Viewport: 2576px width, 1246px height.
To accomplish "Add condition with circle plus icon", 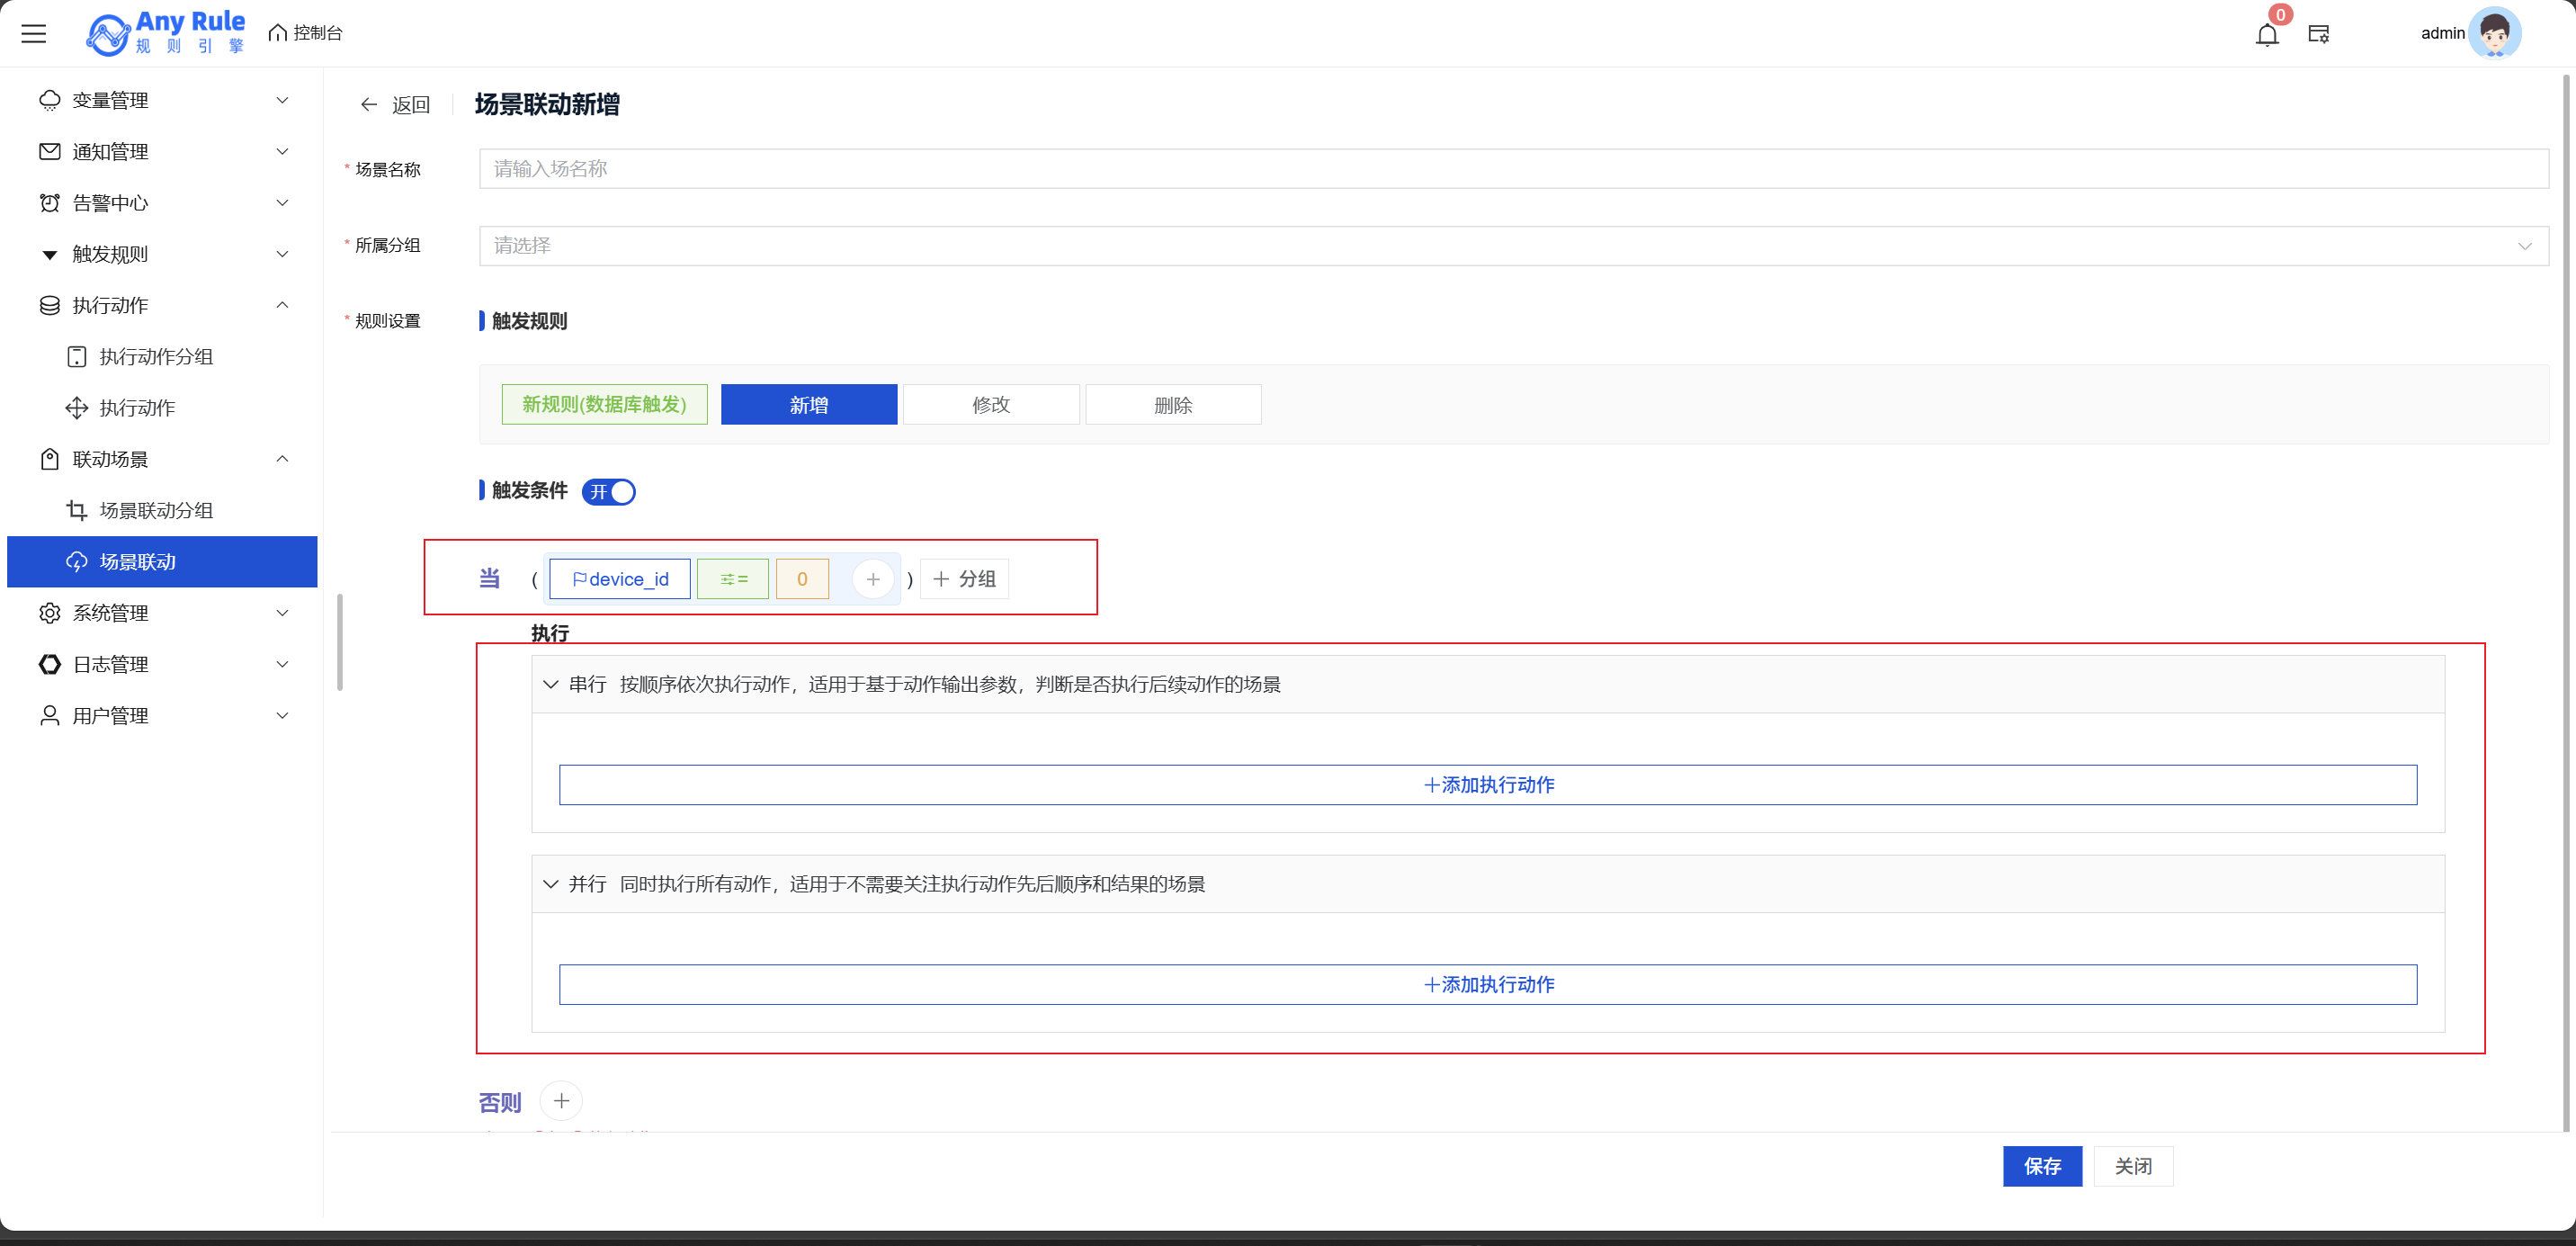I will click(872, 579).
